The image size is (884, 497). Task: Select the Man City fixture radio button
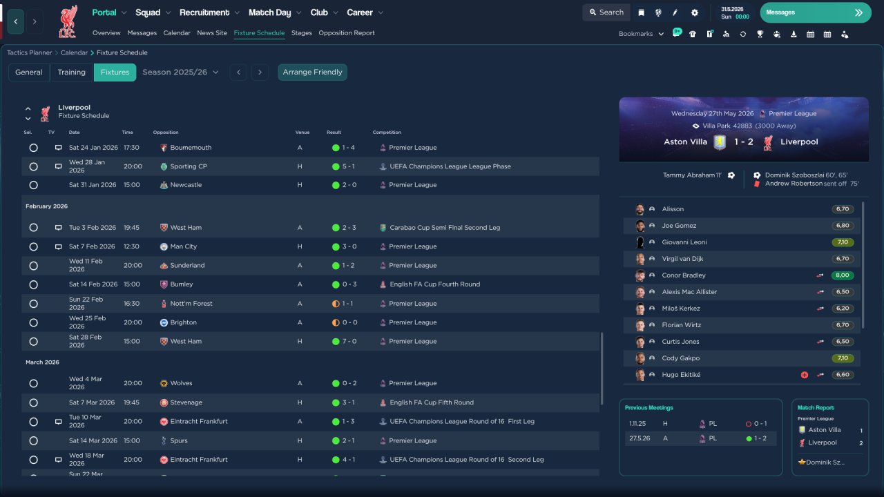coord(33,246)
